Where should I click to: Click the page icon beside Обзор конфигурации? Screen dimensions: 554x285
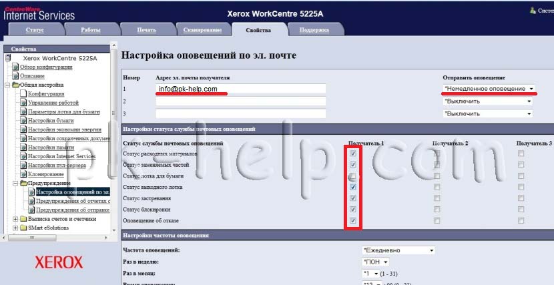pos(15,67)
